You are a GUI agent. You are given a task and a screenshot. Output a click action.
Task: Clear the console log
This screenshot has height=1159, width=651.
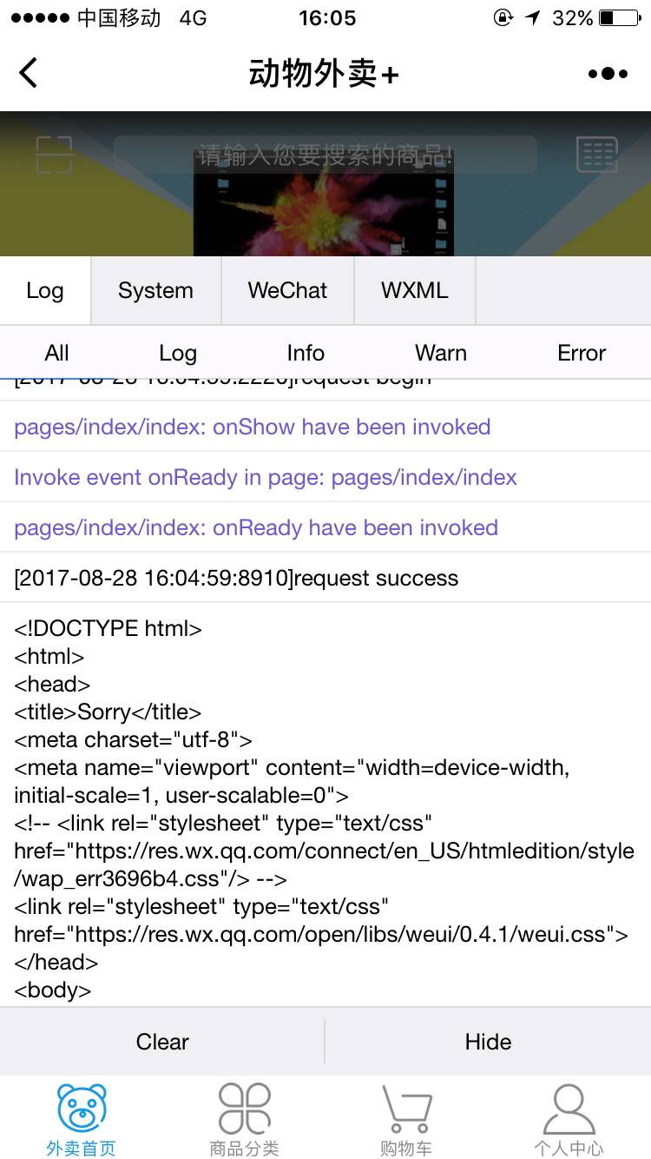162,1042
